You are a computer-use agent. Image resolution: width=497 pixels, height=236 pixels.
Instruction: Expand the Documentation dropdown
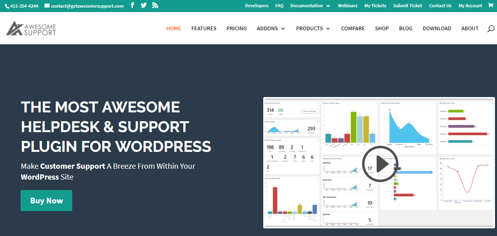pos(310,6)
